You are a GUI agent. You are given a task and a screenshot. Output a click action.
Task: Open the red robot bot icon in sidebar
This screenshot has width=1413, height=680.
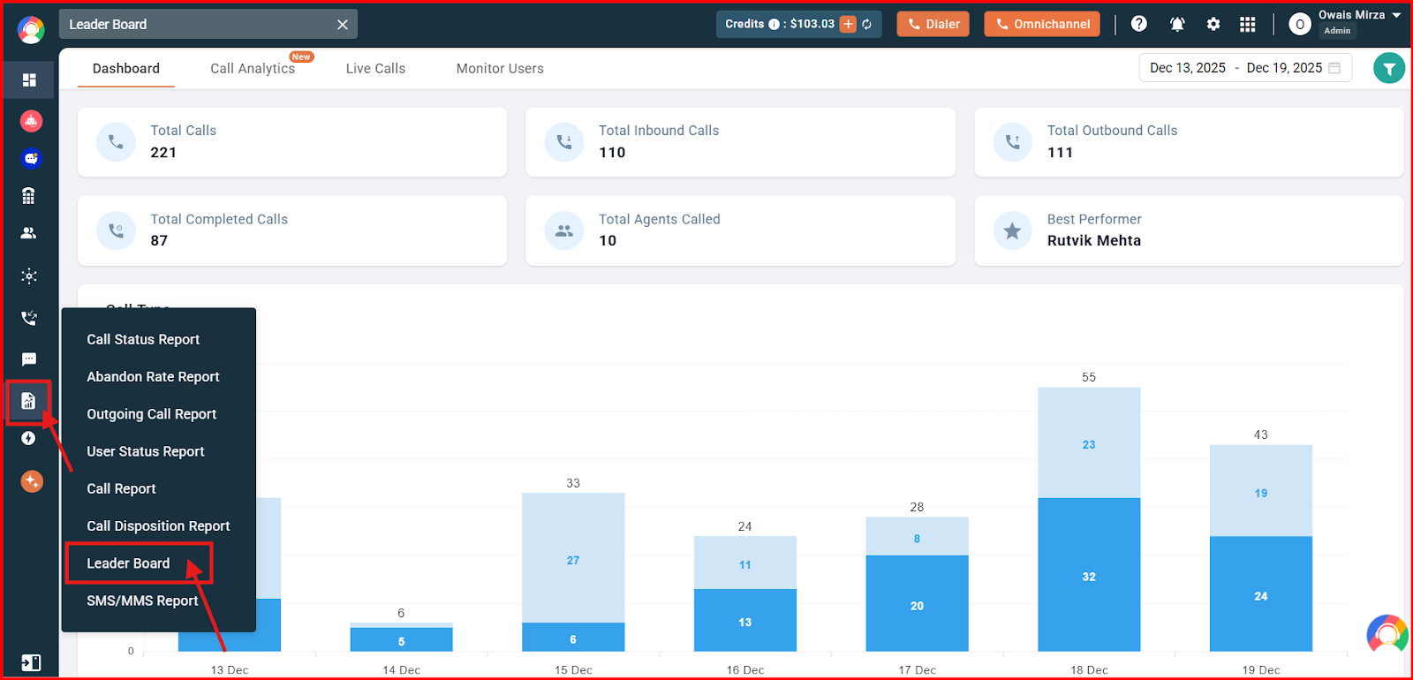click(x=31, y=121)
